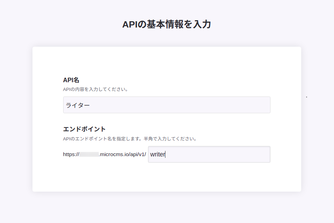334x223 pixels.
Task: Click blank white area at the card bottom
Action: [166, 179]
